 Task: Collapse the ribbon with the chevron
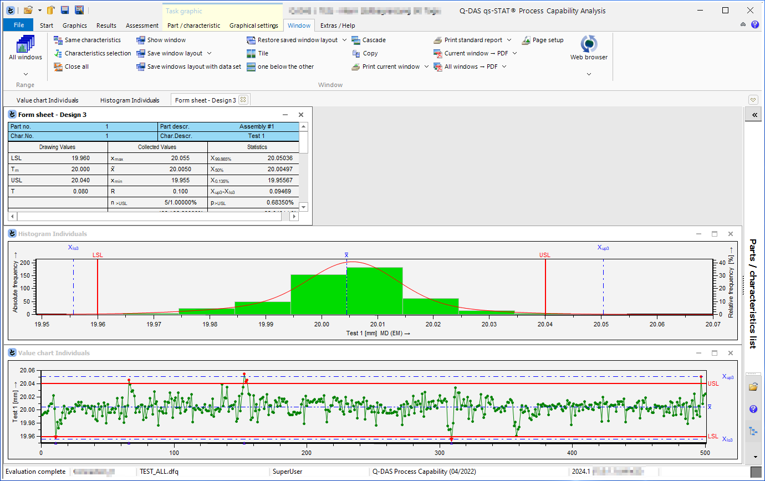[x=743, y=25]
